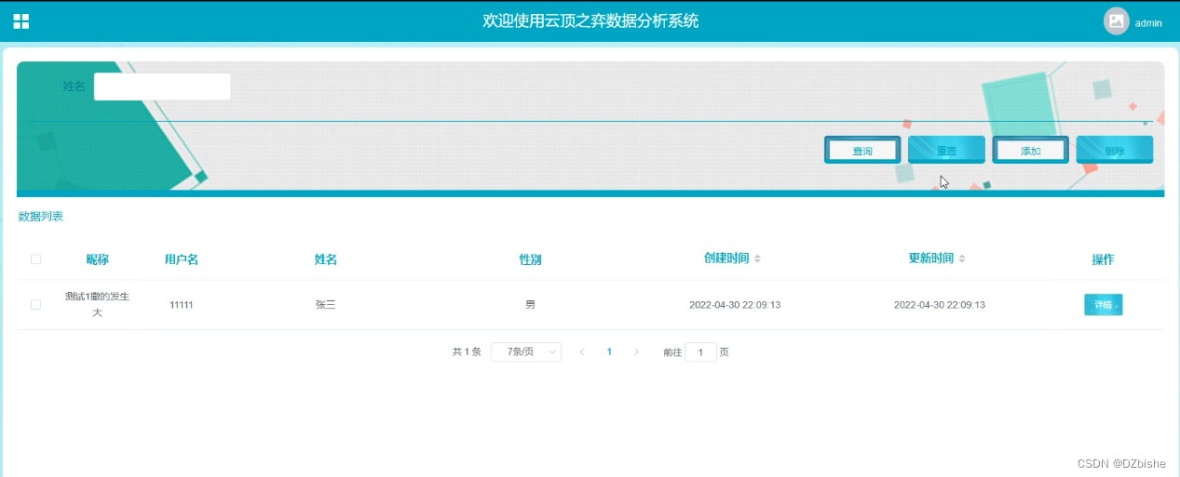Click the 操作 column header
Screen dimensions: 1180x477
(1103, 259)
